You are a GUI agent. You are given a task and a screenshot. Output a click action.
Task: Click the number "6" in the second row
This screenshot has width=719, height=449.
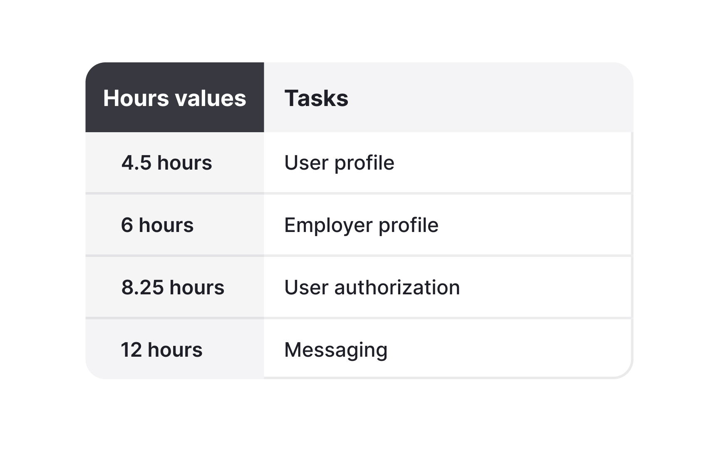(x=127, y=225)
